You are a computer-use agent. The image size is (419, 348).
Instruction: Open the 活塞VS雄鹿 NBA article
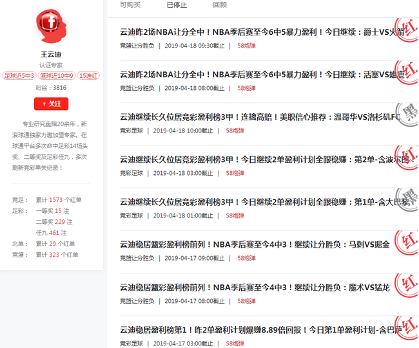(262, 75)
